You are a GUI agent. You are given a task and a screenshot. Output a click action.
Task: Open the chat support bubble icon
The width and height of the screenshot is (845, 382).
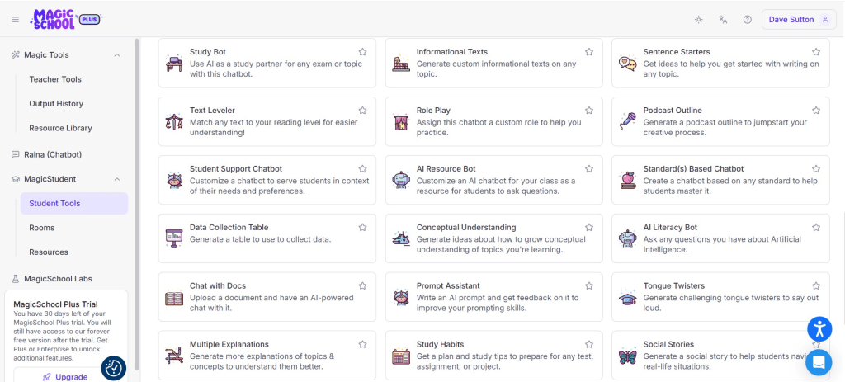819,361
